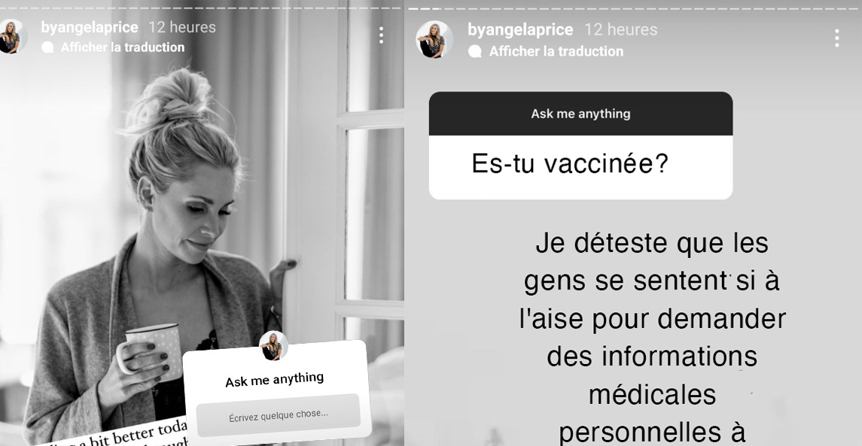Click Afficher la traduction in right story
This screenshot has height=446, width=862.
tap(556, 51)
